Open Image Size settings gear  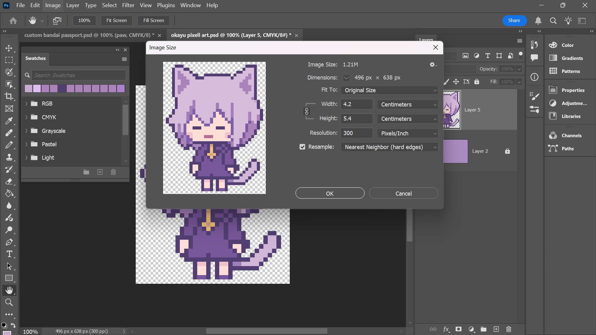tap(433, 65)
